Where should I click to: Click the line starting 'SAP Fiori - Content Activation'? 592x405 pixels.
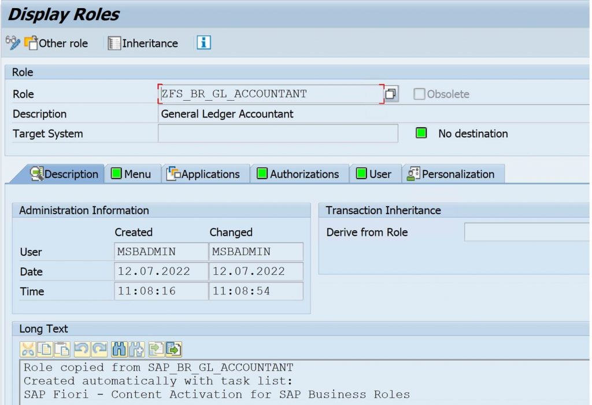pyautogui.click(x=217, y=395)
